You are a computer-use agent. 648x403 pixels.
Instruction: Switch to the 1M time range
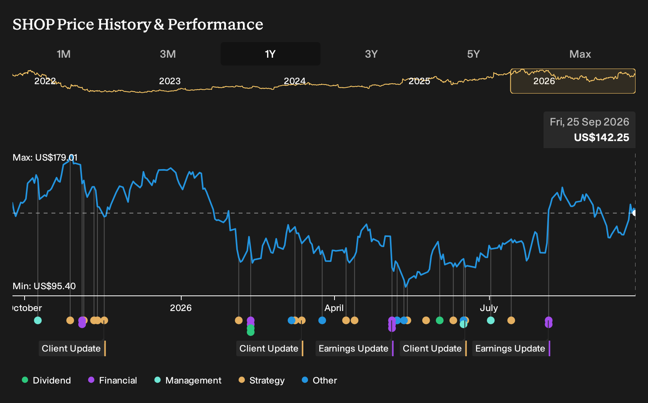click(x=64, y=54)
